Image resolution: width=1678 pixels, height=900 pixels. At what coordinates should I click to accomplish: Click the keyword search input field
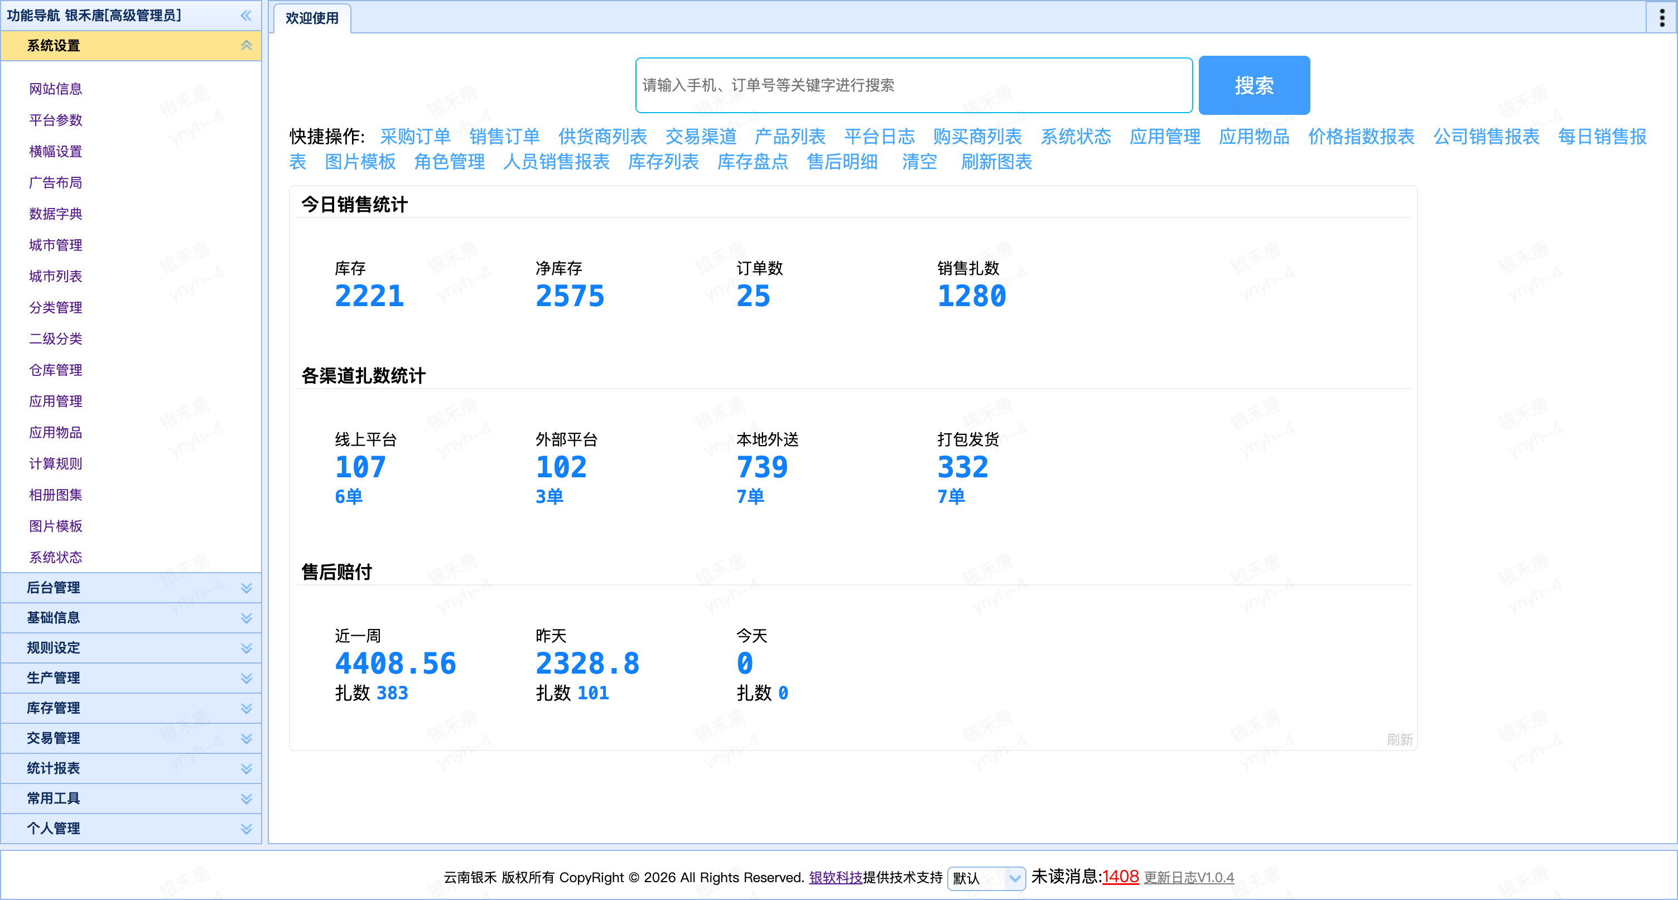(913, 85)
